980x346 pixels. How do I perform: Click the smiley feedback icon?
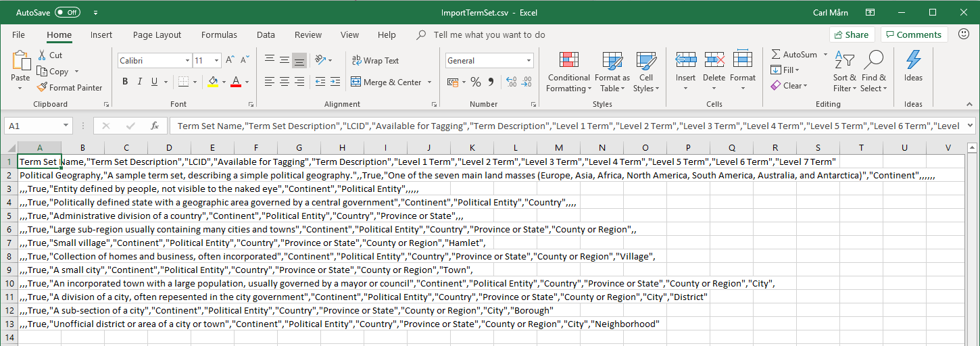(962, 34)
